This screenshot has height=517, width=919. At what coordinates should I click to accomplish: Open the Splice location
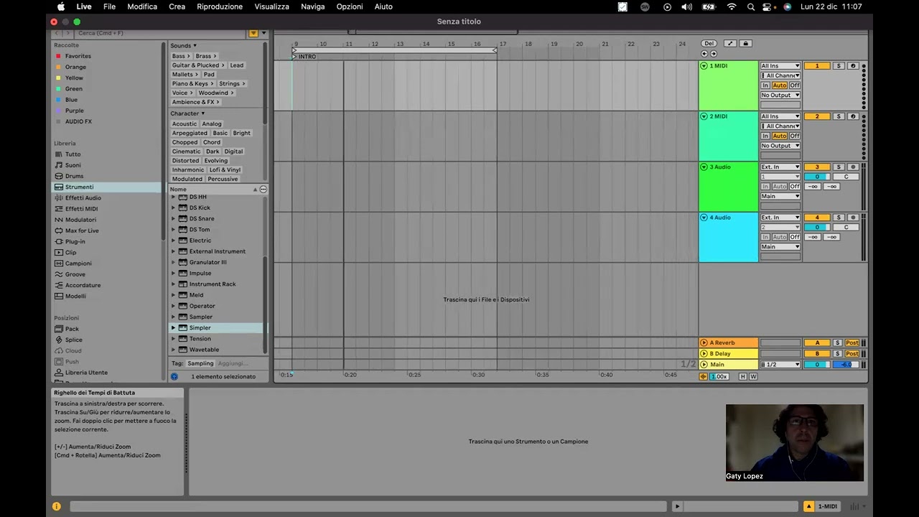point(73,340)
